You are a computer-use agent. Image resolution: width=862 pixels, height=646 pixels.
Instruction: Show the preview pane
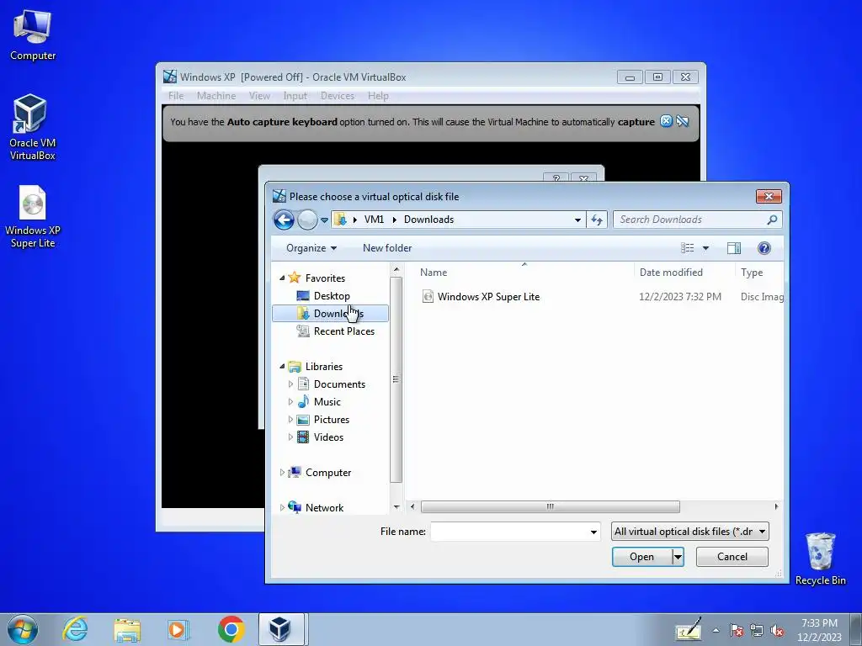click(734, 248)
